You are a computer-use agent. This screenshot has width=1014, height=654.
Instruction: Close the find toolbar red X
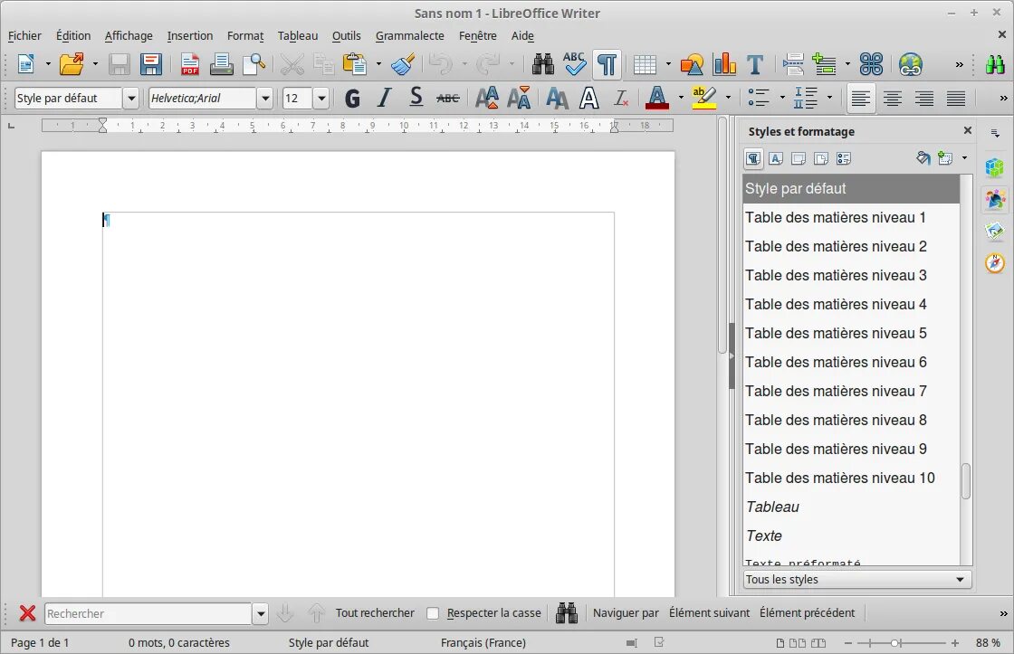[x=27, y=612]
